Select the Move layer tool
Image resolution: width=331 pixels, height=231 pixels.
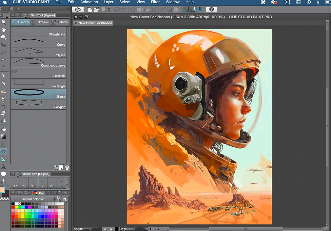coord(3,45)
